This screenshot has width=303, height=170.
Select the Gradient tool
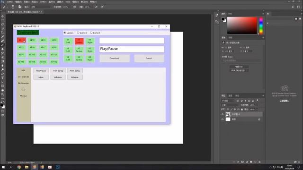pyautogui.click(x=2, y=61)
